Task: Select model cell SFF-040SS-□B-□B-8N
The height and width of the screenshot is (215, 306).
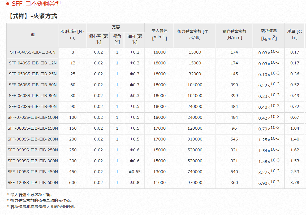Action: [33, 52]
